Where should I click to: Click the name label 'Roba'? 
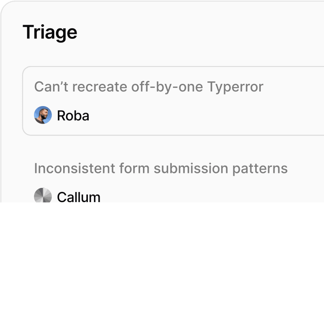pyautogui.click(x=73, y=115)
